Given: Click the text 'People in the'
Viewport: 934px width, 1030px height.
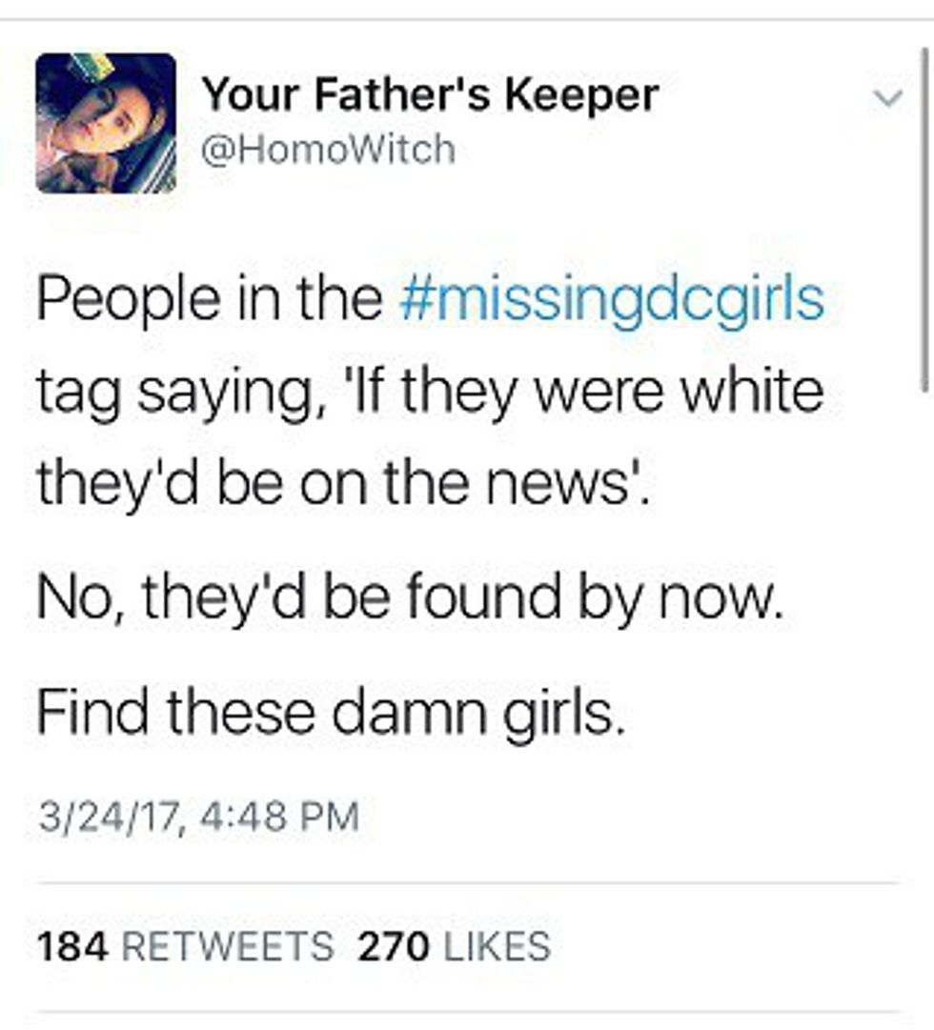Looking at the screenshot, I should (x=210, y=299).
